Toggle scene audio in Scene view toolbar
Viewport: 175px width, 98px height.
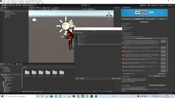coord(46,9)
